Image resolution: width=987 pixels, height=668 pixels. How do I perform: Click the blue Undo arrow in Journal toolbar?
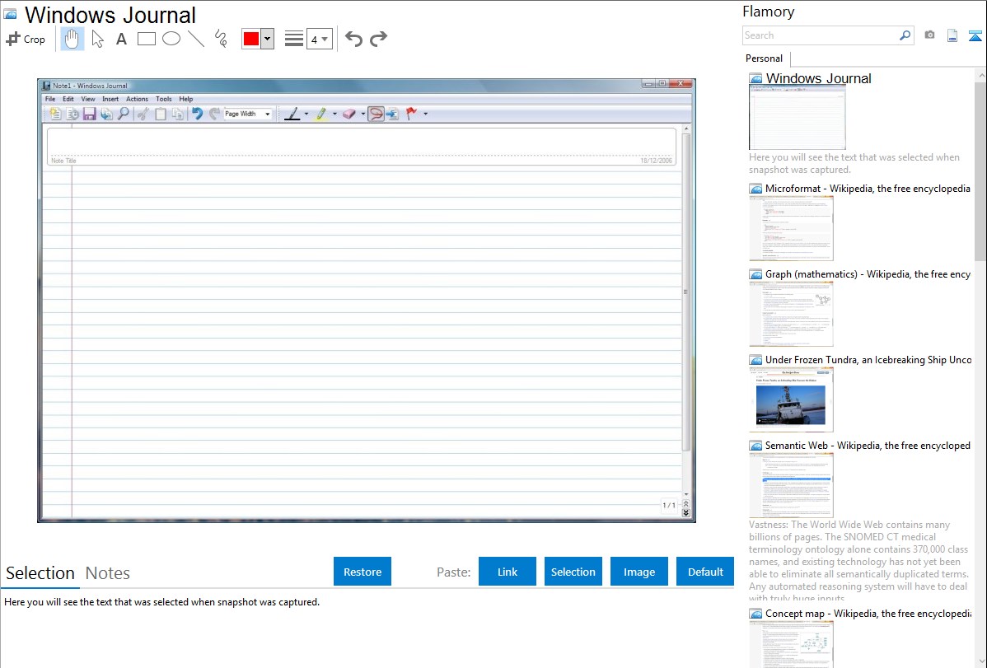pos(198,114)
